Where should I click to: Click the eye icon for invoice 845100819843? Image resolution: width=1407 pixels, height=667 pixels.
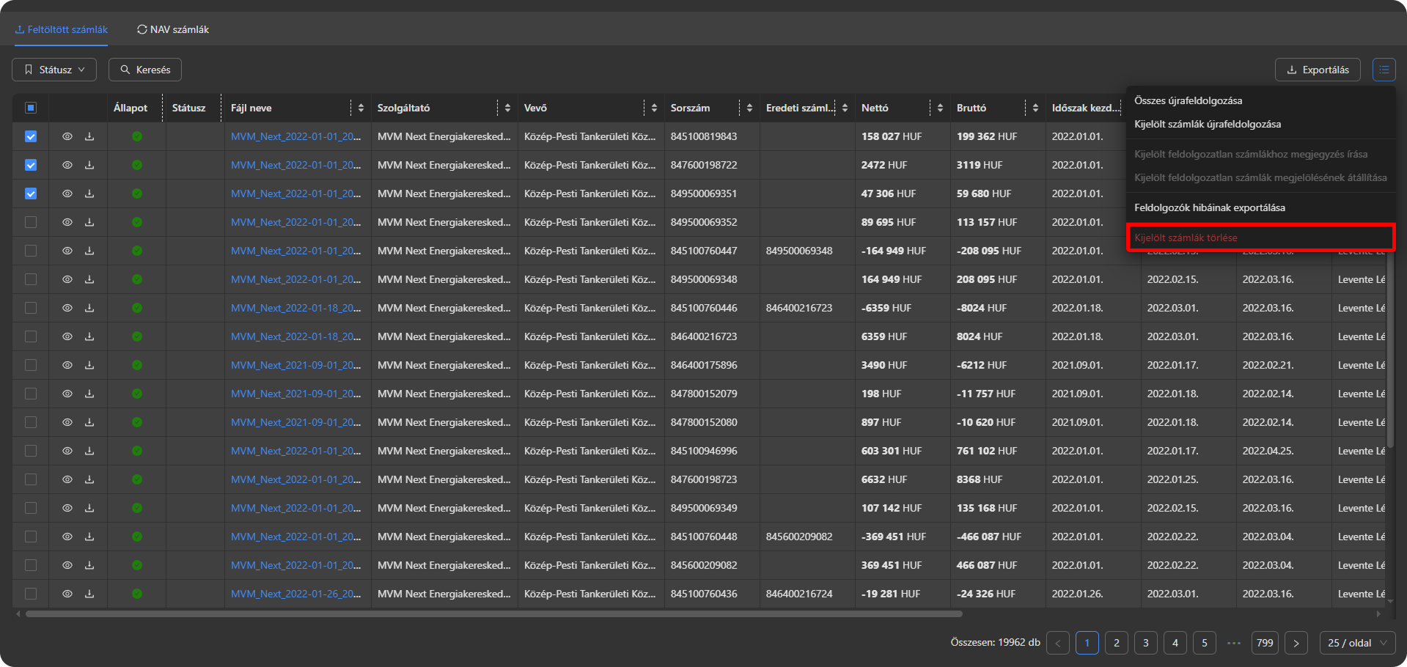pos(67,136)
